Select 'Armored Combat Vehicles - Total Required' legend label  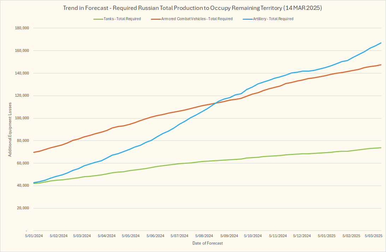click(x=197, y=19)
